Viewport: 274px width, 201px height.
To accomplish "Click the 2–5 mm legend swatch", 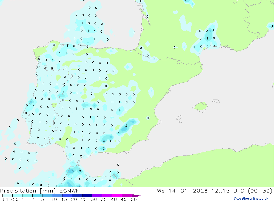I will (37, 196).
